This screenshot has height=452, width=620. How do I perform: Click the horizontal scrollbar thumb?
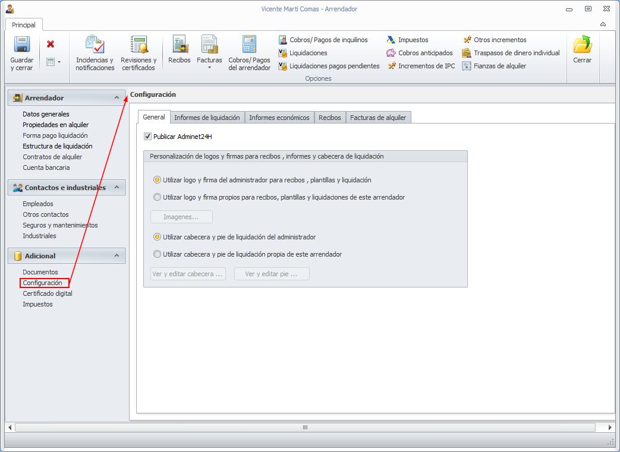coord(305,428)
